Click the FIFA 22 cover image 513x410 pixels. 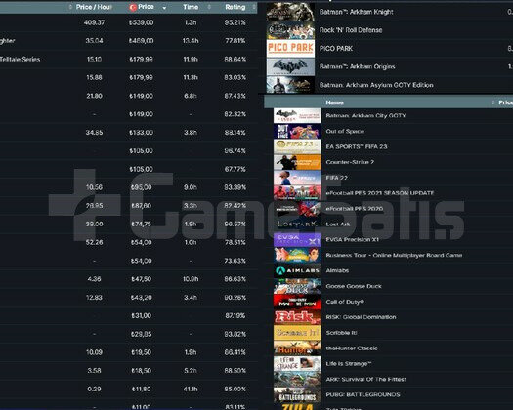tap(297, 178)
